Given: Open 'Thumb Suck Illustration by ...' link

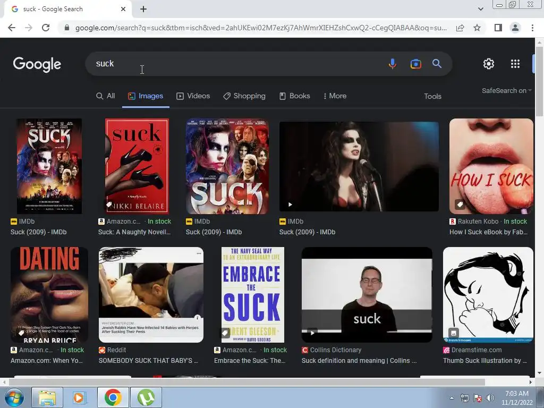Looking at the screenshot, I should (484, 361).
